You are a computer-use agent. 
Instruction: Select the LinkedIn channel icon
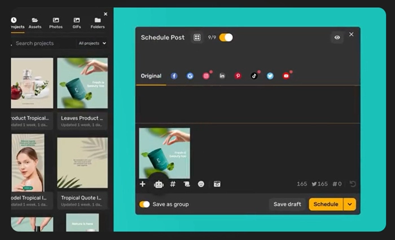(222, 76)
